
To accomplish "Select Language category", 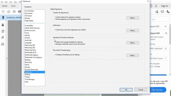I will pos(28,43).
